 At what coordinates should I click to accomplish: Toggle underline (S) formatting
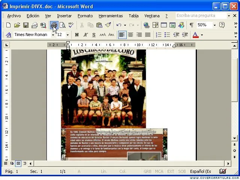94,35
